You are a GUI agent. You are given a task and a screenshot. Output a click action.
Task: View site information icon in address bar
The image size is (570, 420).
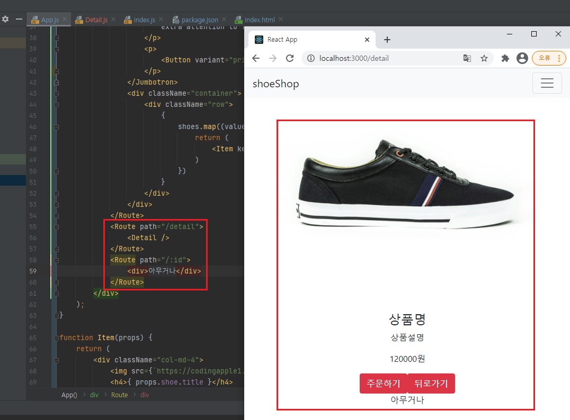pos(311,58)
